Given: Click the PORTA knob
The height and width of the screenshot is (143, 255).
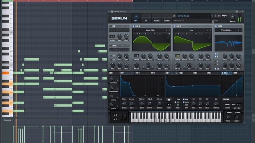Looking at the screenshot, I should (x=228, y=118).
